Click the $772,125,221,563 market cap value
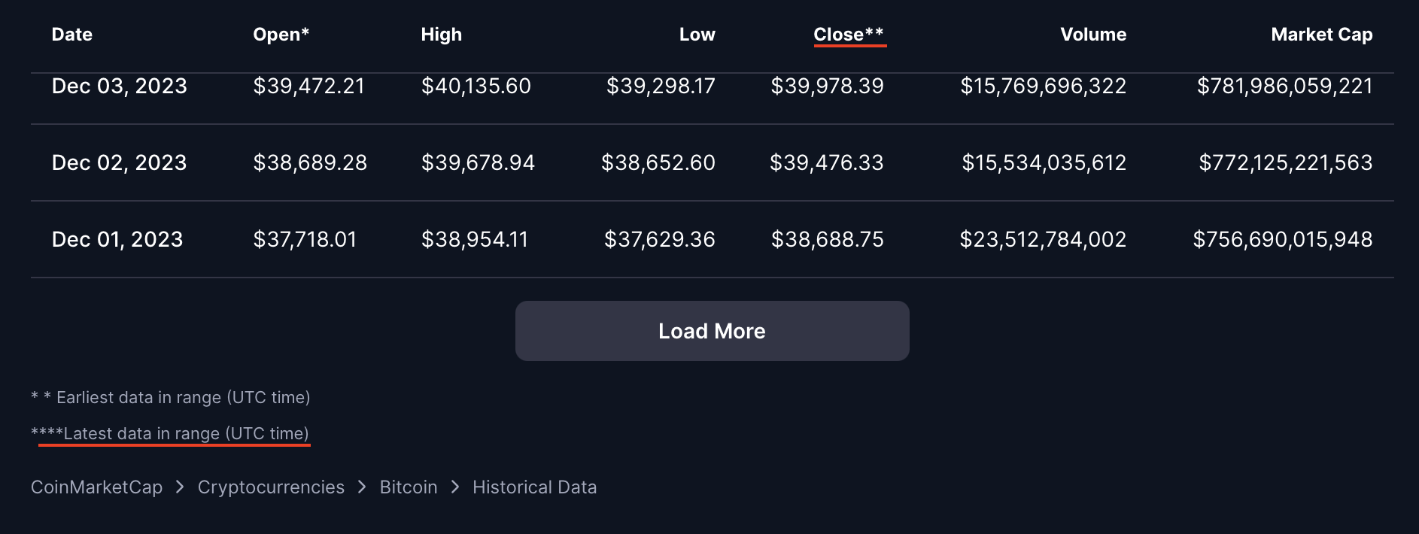Viewport: 1419px width, 534px height. pos(1285,162)
